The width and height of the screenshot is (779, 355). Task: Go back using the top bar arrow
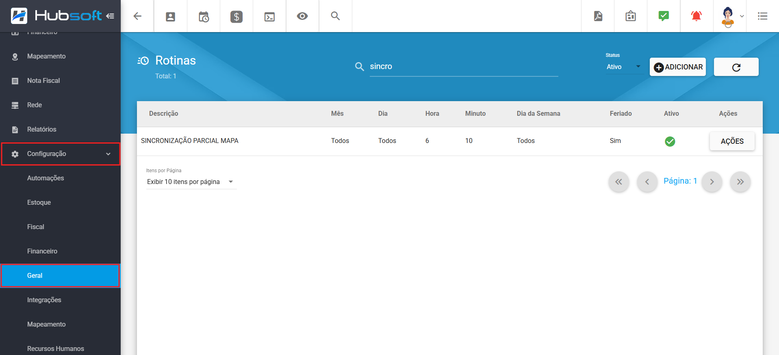[x=137, y=16]
